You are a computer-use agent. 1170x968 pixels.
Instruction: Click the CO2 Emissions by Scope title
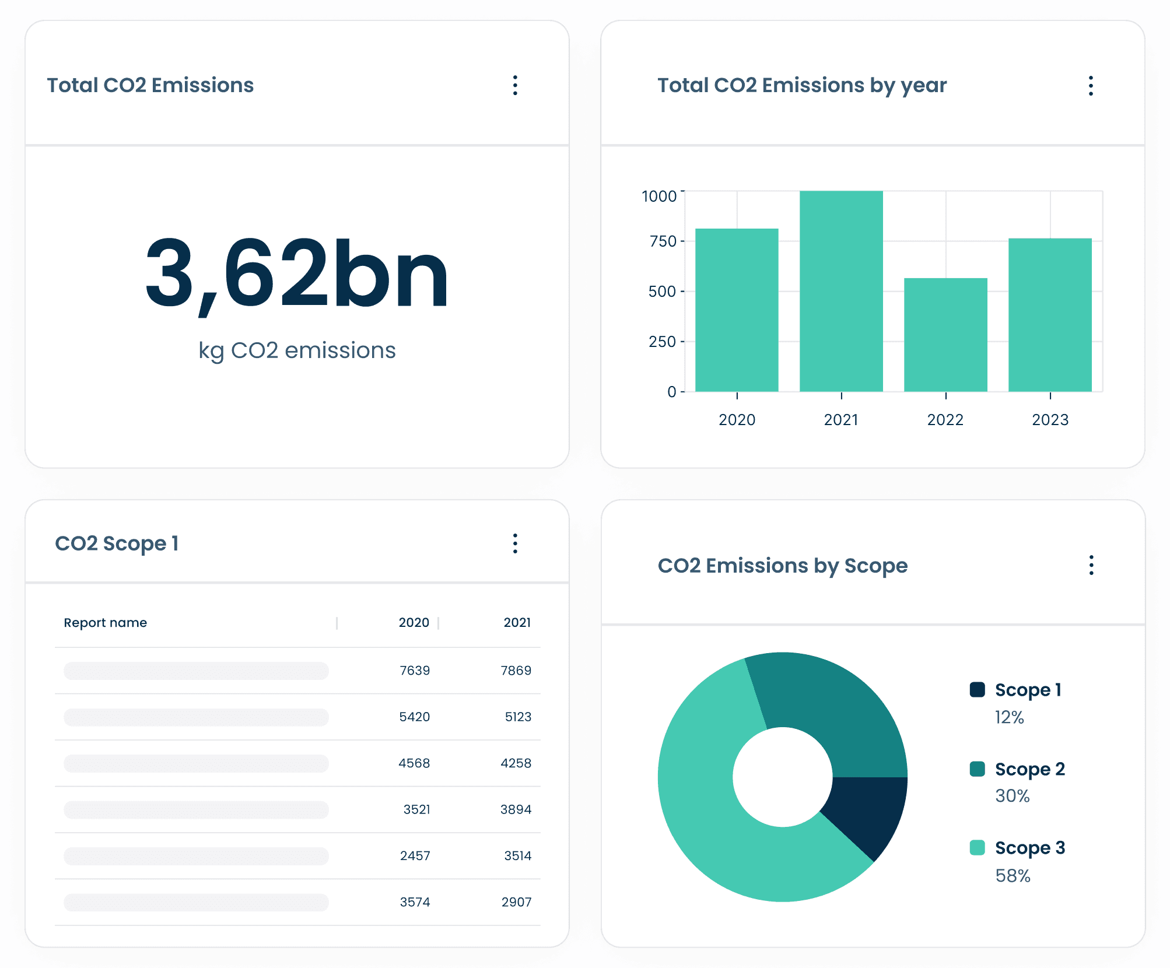pos(783,566)
